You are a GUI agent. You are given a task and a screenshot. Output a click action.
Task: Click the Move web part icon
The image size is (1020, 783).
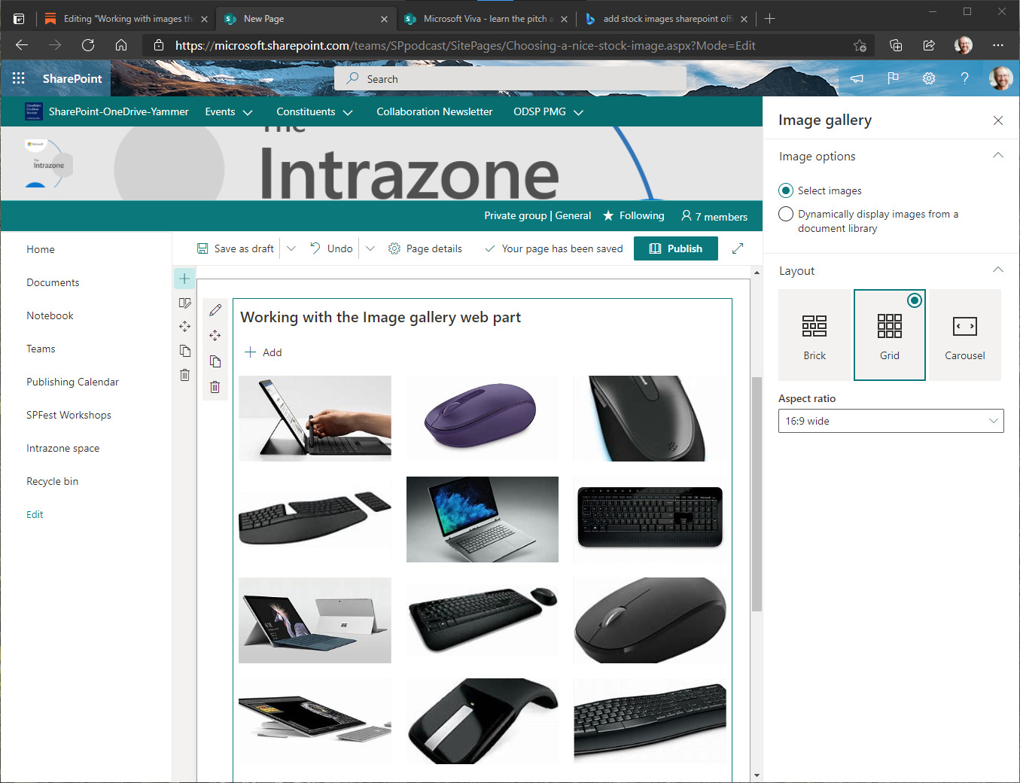coord(215,335)
